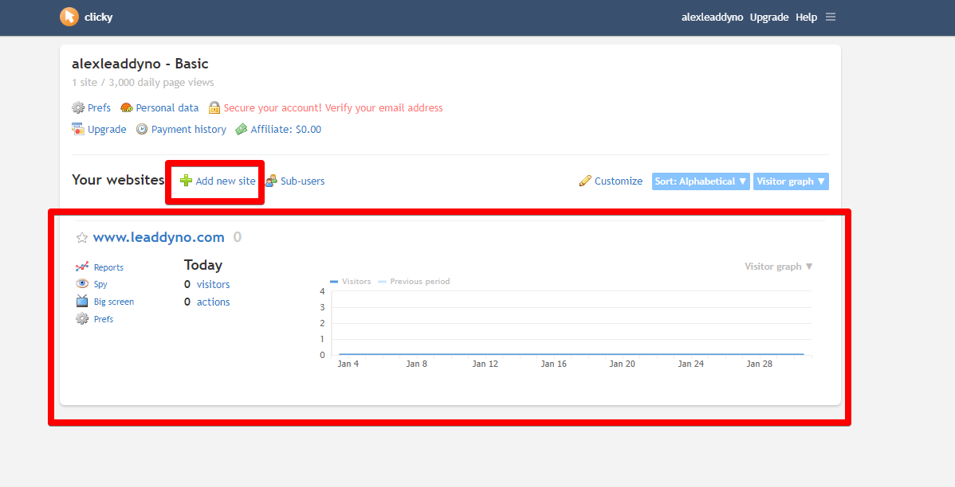Click the site Prefs gear icon
Screen dimensions: 955x487
point(81,318)
